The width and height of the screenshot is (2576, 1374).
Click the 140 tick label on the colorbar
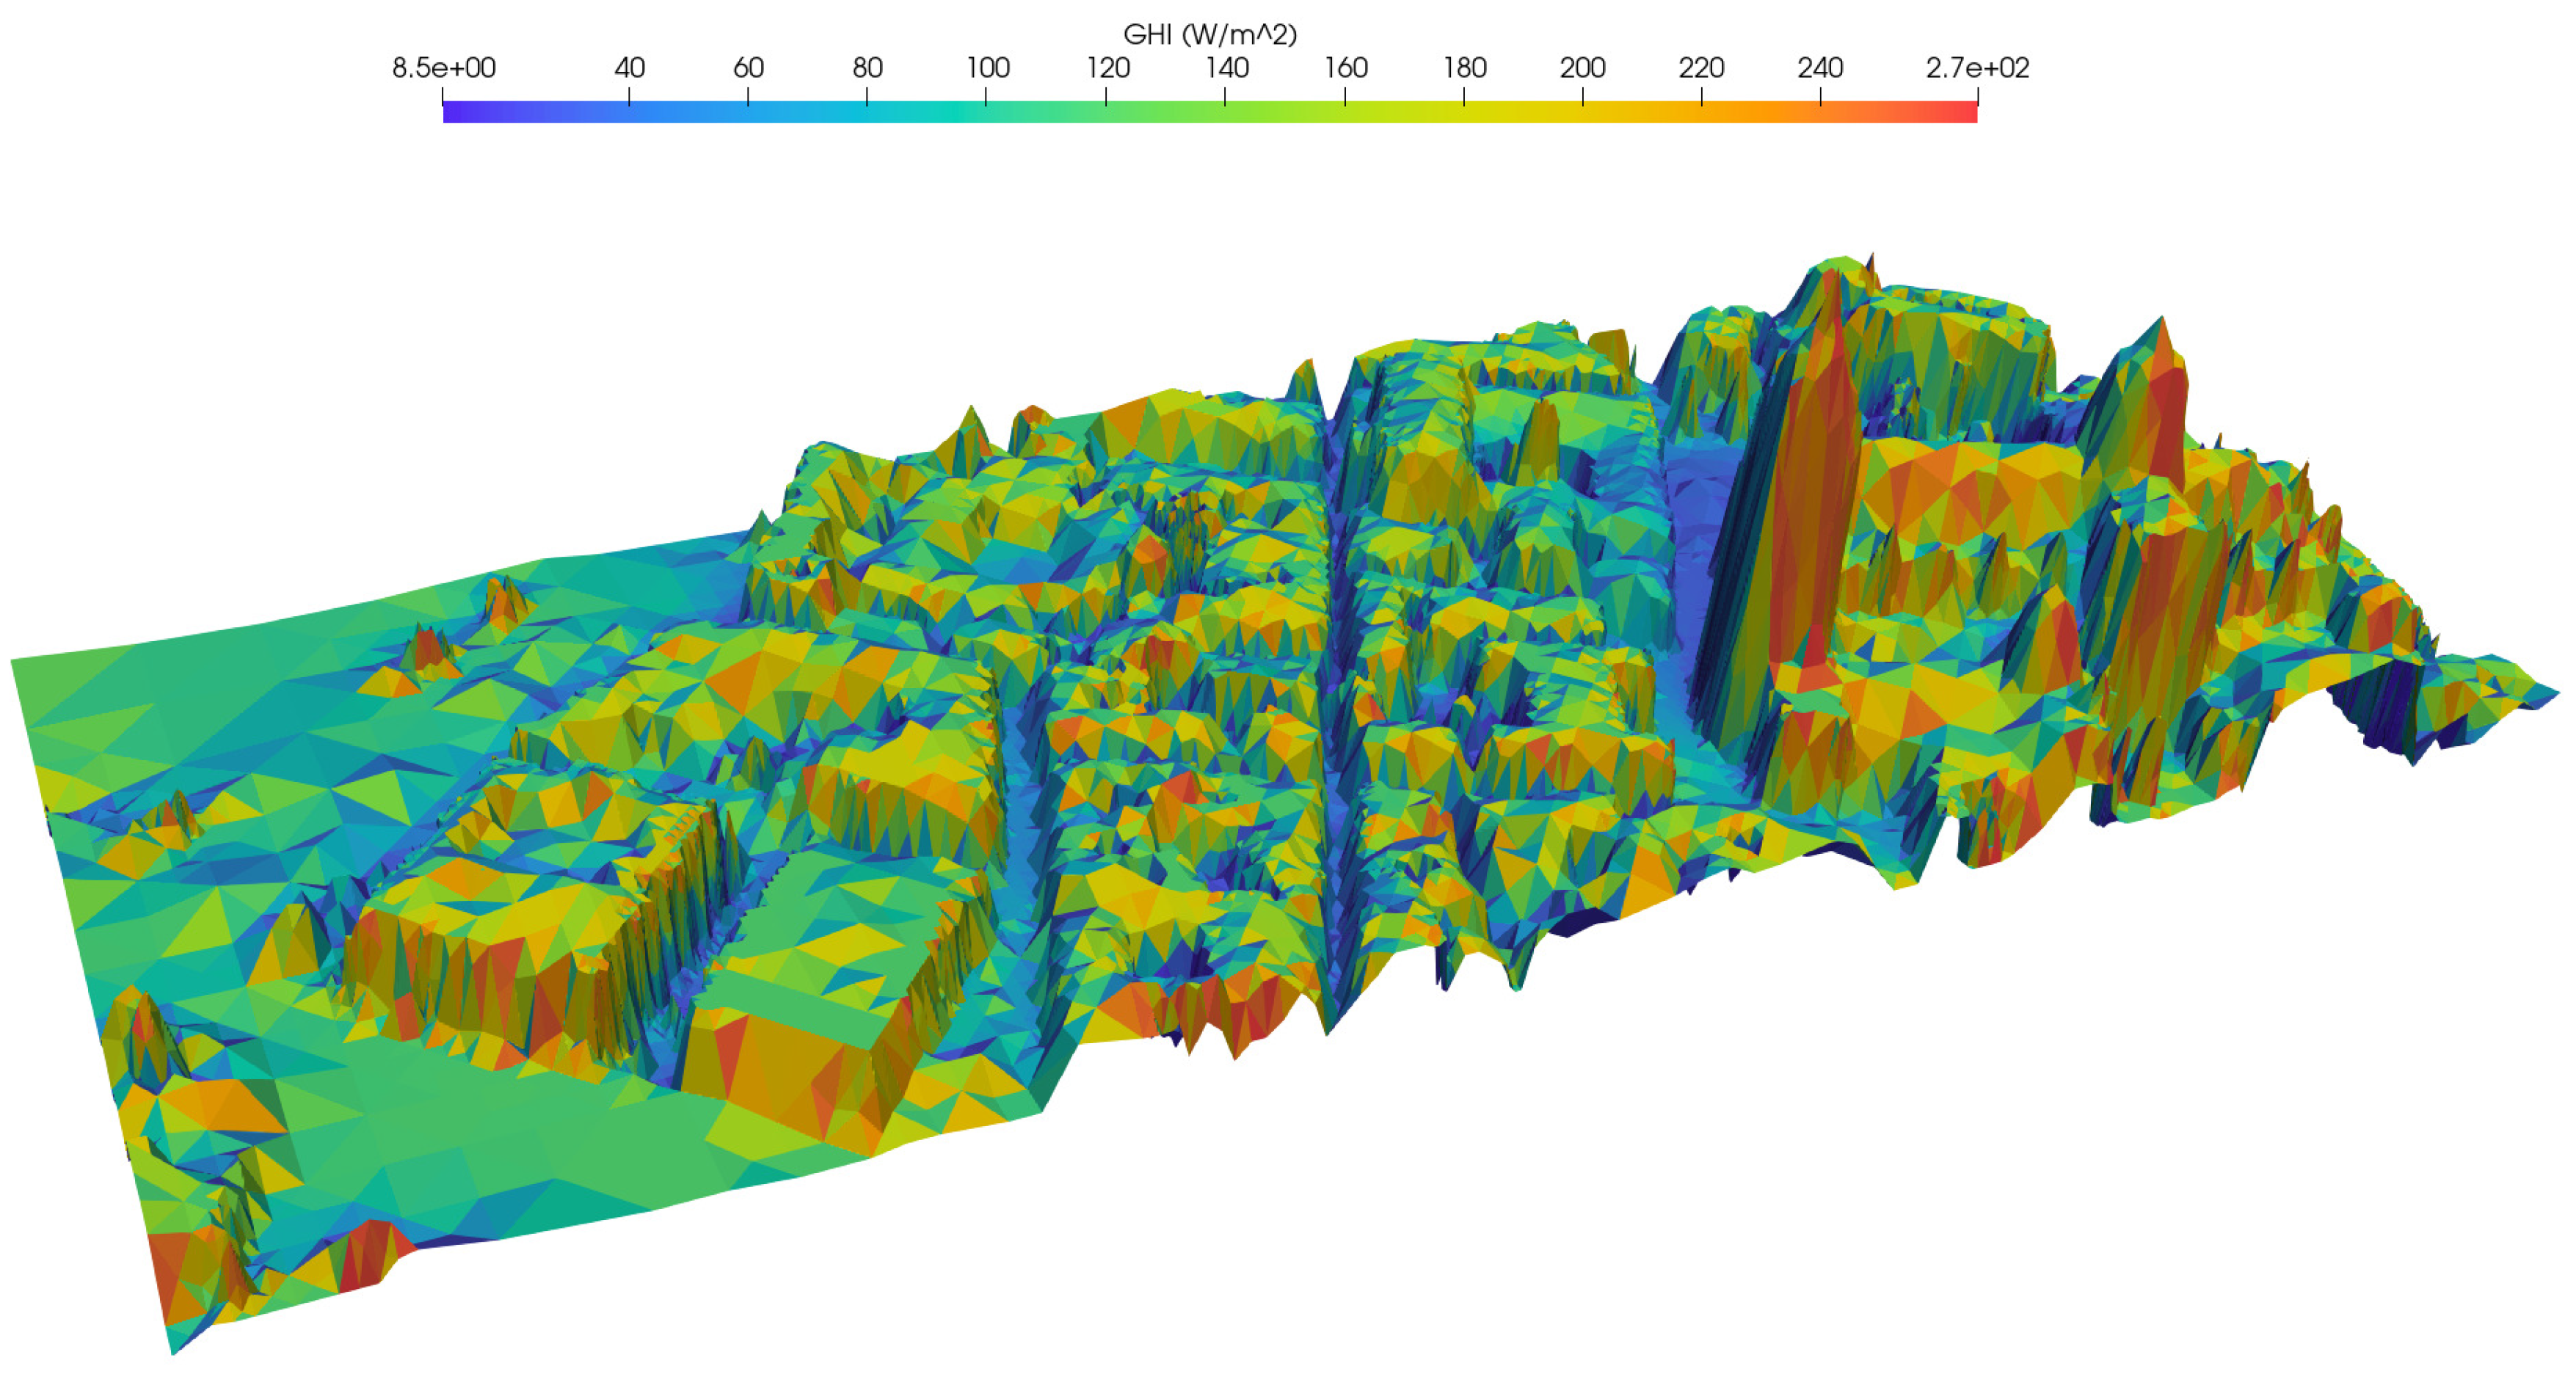(1226, 68)
